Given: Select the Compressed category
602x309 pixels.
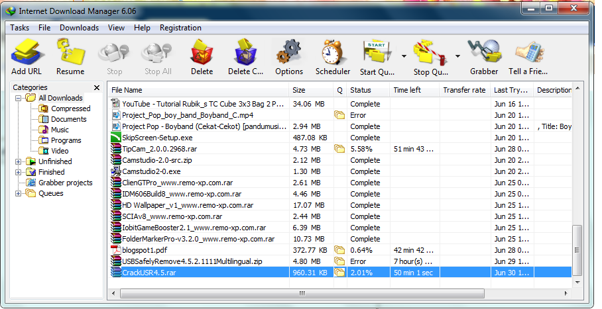Looking at the screenshot, I should point(71,109).
